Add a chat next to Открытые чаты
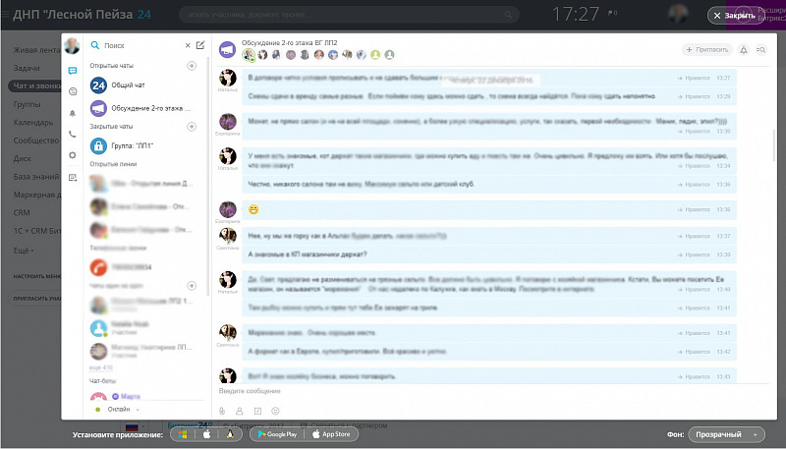The height and width of the screenshot is (449, 786). pos(192,66)
